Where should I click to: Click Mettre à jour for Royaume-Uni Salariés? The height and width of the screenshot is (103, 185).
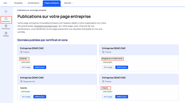click(x=40, y=97)
